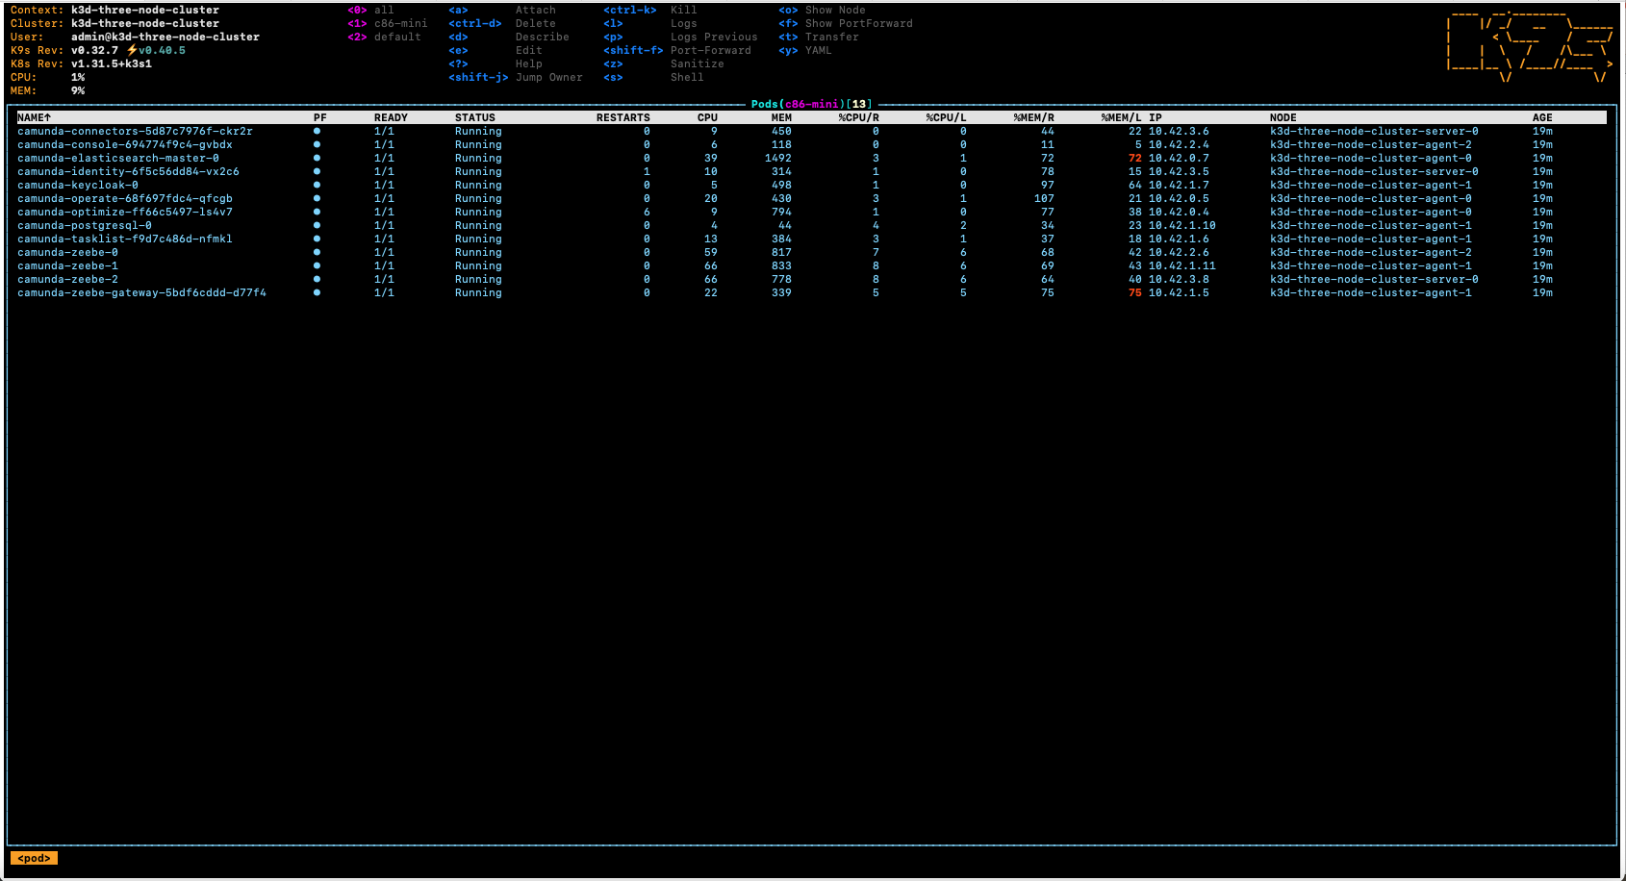Click port-forward dot for camunda-optimize pod

317,212
